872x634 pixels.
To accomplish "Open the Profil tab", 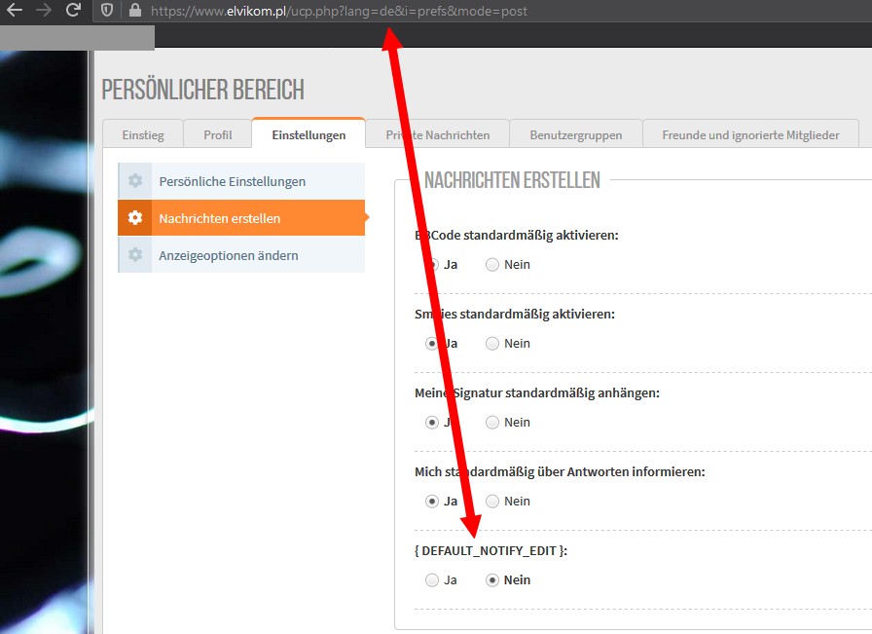I will coord(217,134).
